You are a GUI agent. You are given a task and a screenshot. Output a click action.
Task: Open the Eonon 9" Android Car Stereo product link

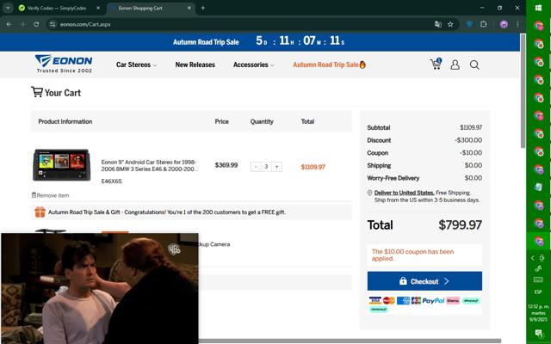[x=149, y=165]
